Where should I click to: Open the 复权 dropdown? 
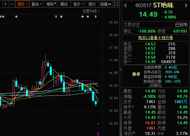[22, 4]
